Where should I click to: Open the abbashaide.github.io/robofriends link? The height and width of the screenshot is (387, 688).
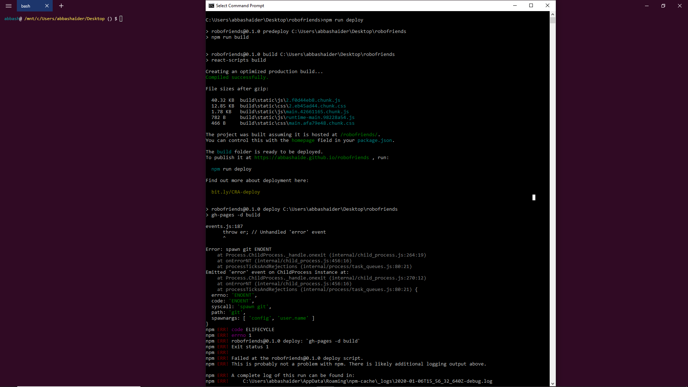[x=312, y=157]
